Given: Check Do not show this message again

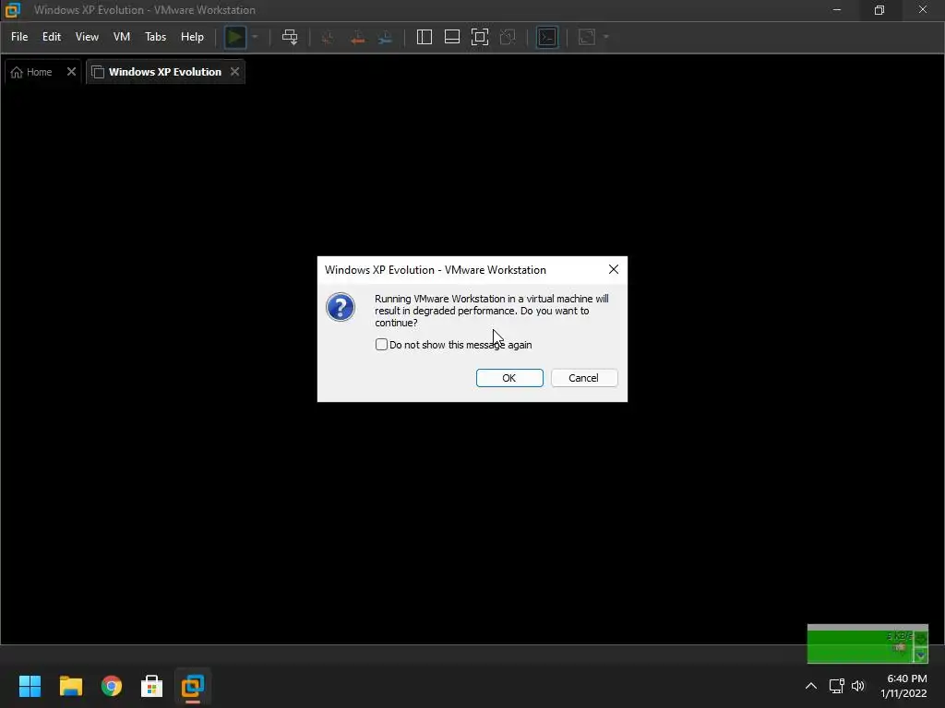Looking at the screenshot, I should pos(381,345).
